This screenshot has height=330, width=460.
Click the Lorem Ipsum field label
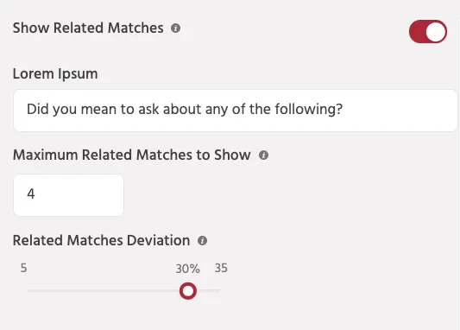point(55,74)
